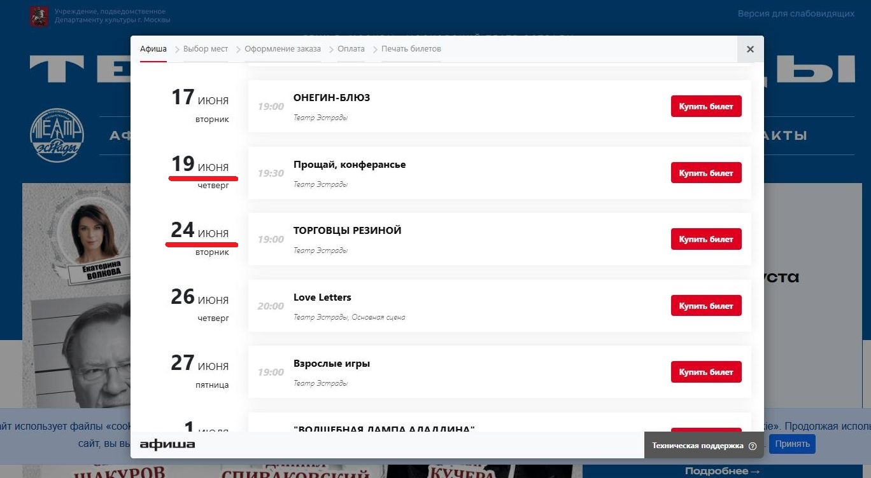
Task: Buy a ticket for ОНЕГИН-БЛЮЗ
Action: pos(706,106)
